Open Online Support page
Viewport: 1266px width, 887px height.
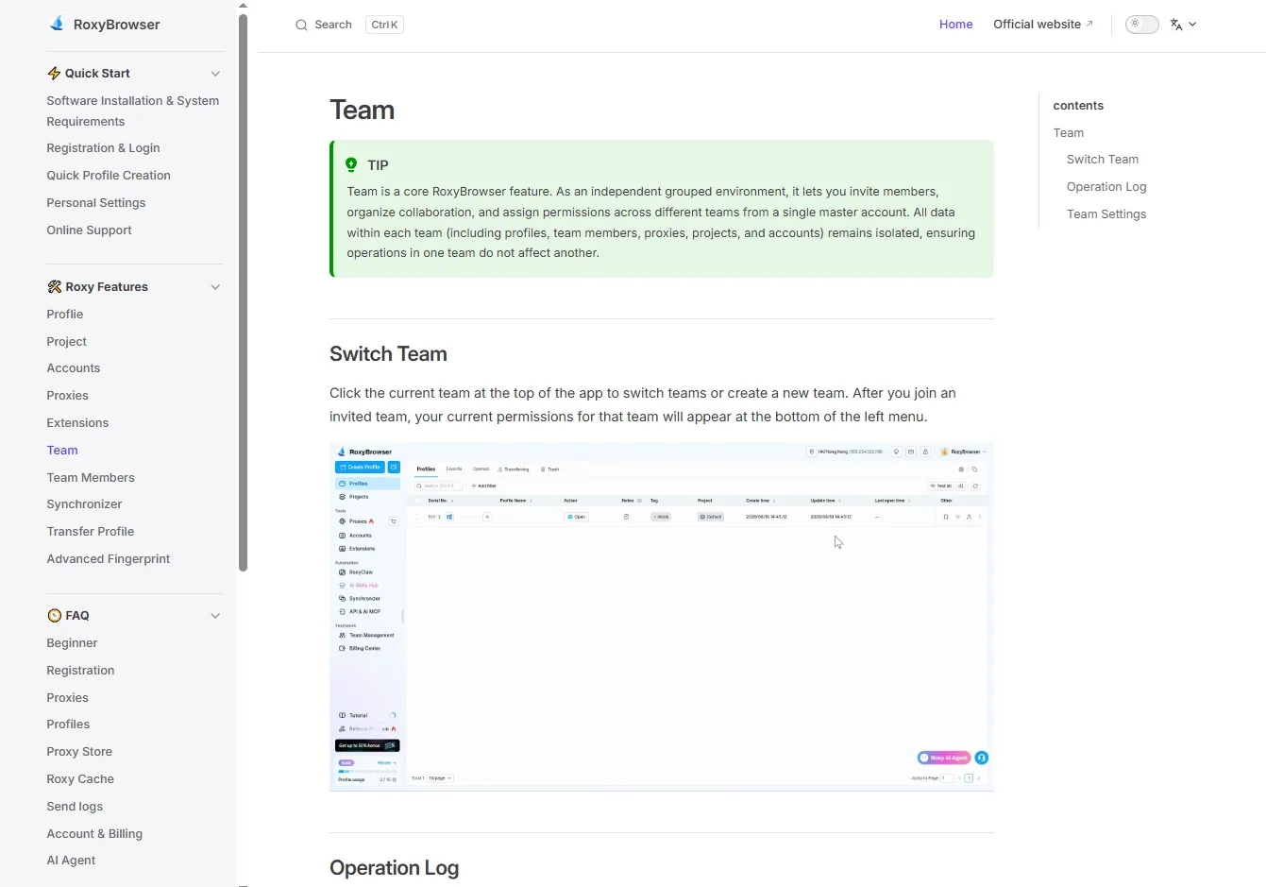[89, 230]
